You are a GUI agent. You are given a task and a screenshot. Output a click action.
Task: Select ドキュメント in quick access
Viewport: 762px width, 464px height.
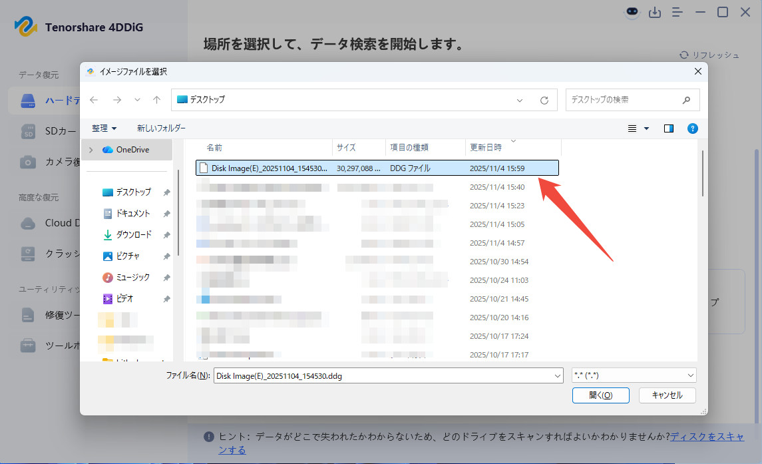click(x=127, y=214)
